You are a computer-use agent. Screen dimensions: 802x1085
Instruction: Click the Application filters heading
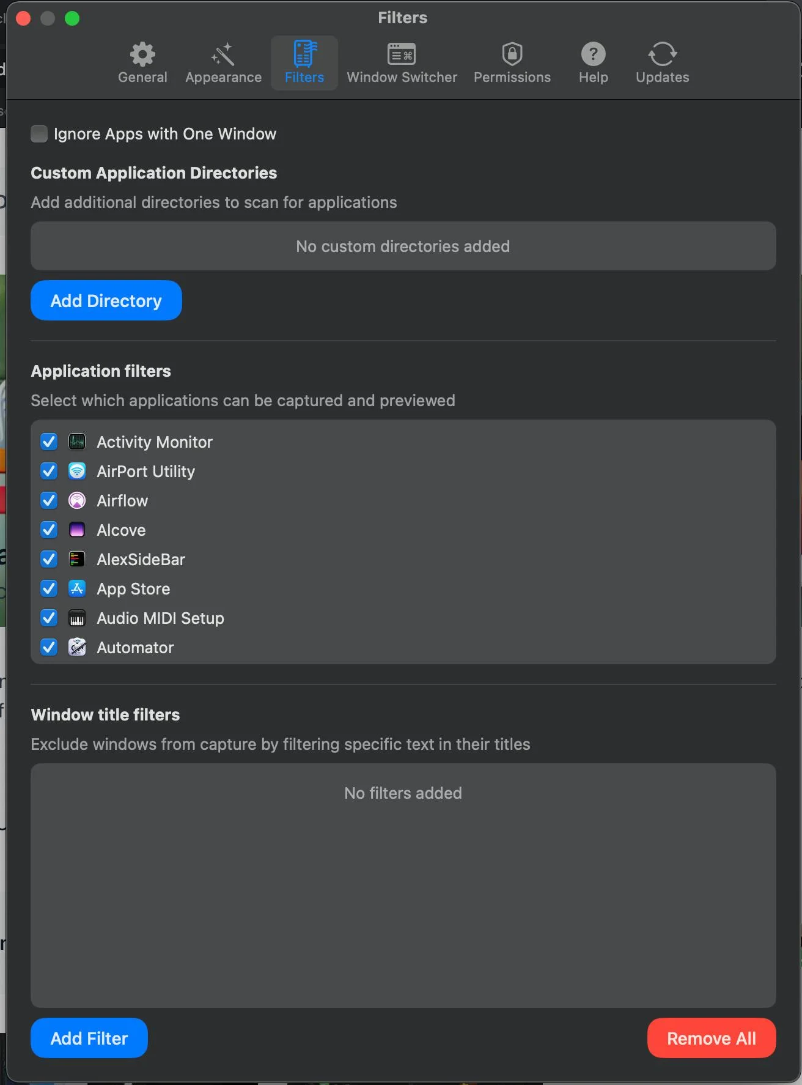click(101, 371)
